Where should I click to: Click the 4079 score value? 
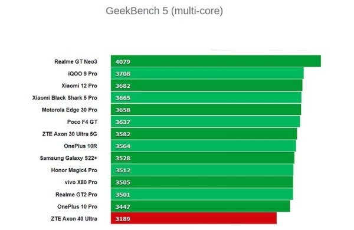[123, 62]
